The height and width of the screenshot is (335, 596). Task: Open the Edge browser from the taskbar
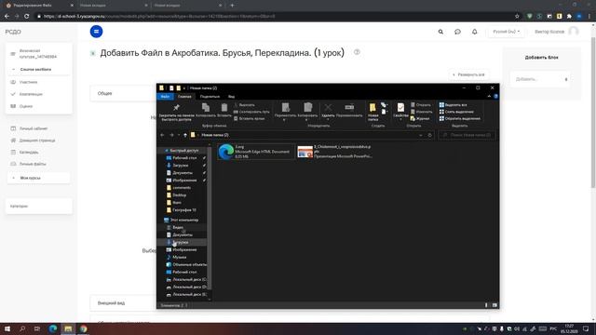52,328
